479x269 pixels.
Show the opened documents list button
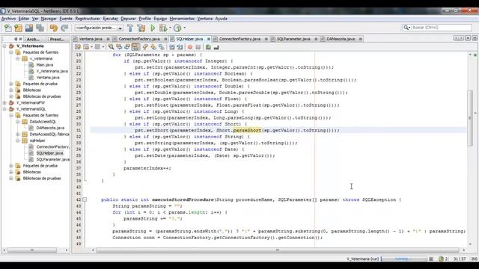click(x=468, y=38)
